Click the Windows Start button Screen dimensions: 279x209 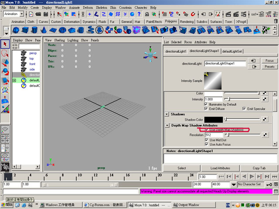pos(7,205)
